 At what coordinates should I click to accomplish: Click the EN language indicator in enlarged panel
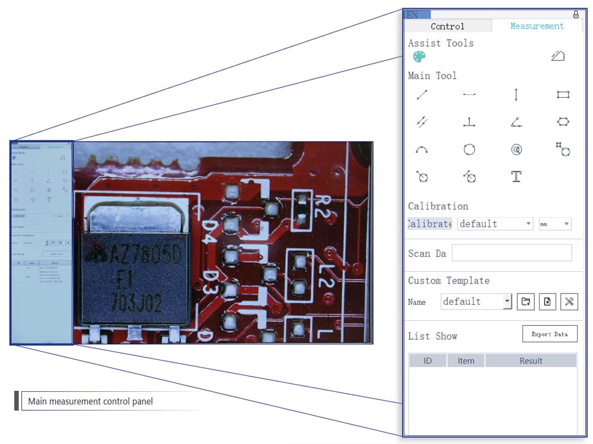tap(417, 15)
